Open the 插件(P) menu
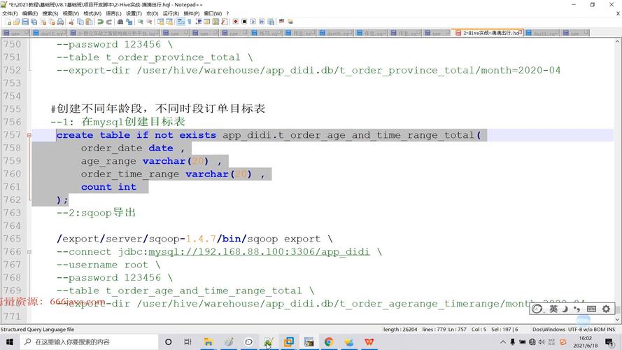622x350 pixels. (192, 13)
